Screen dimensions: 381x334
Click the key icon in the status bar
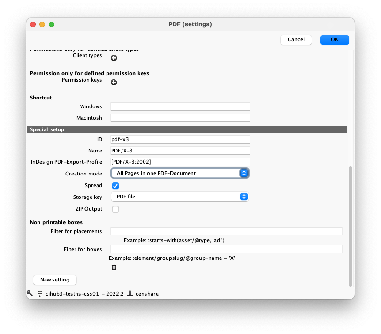coord(29,293)
